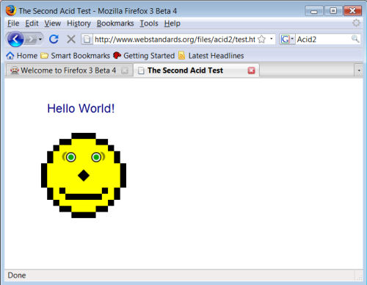Open the Google search engine selector
Screen dimensions: 367x285
tap(287, 39)
